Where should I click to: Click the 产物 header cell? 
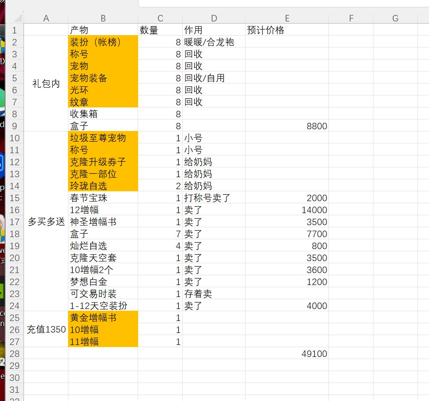[x=103, y=30]
